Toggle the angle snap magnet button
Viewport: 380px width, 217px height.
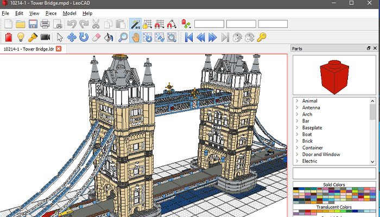[x=172, y=24]
